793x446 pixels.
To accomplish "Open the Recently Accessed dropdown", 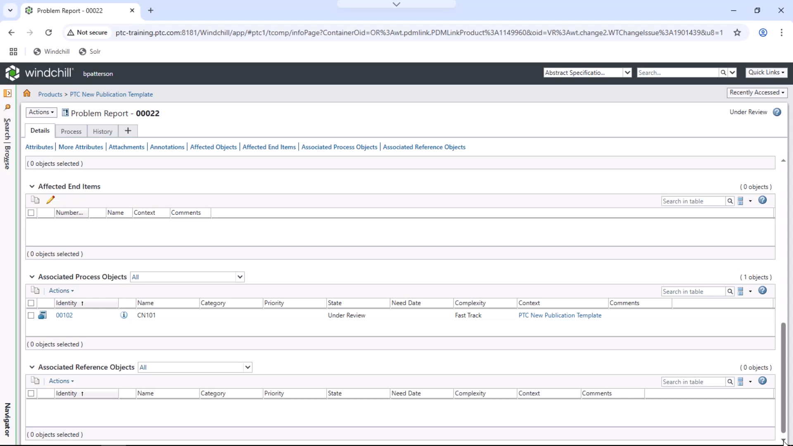I will coord(757,93).
